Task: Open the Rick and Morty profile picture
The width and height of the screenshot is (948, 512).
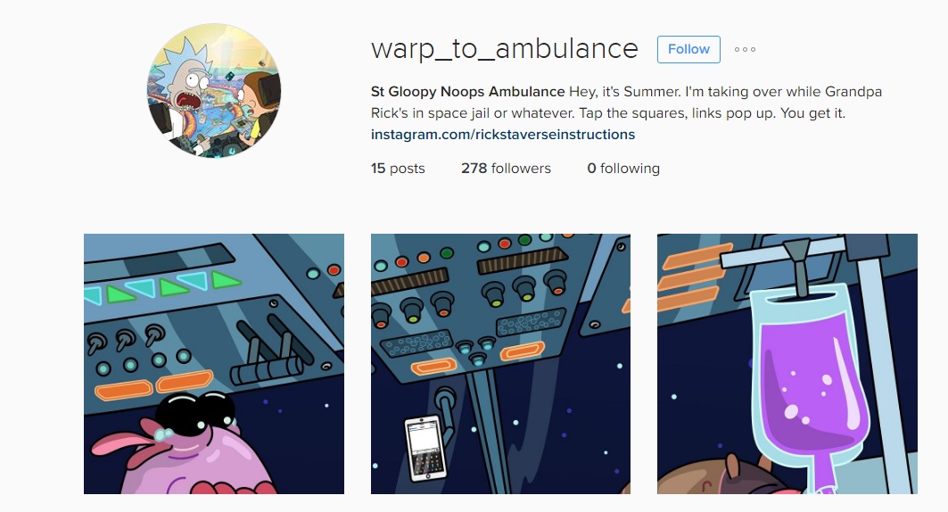Action: 214,91
